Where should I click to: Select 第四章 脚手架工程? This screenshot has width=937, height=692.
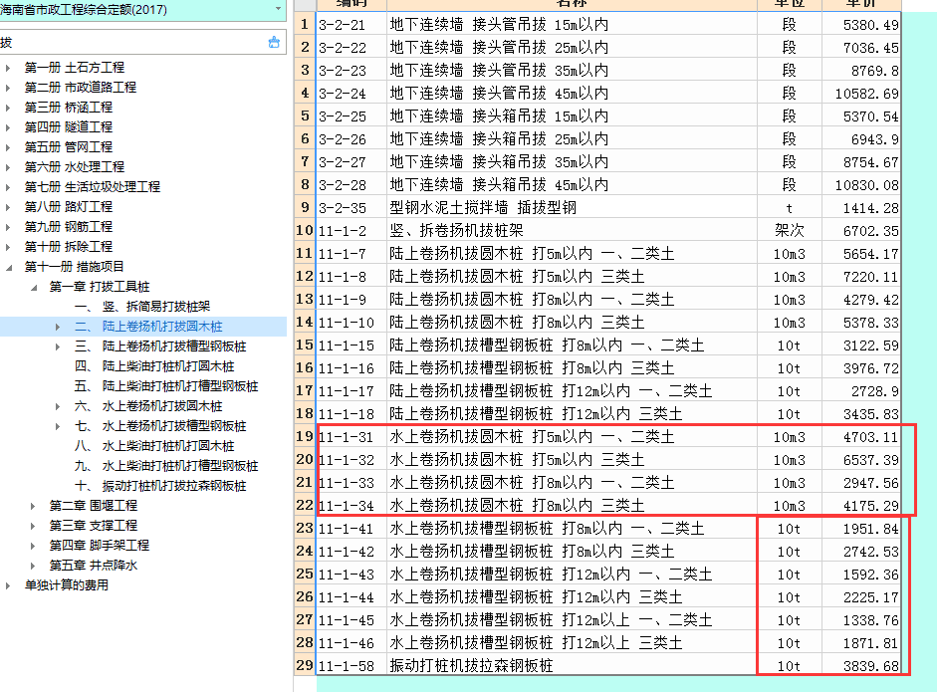(x=100, y=545)
